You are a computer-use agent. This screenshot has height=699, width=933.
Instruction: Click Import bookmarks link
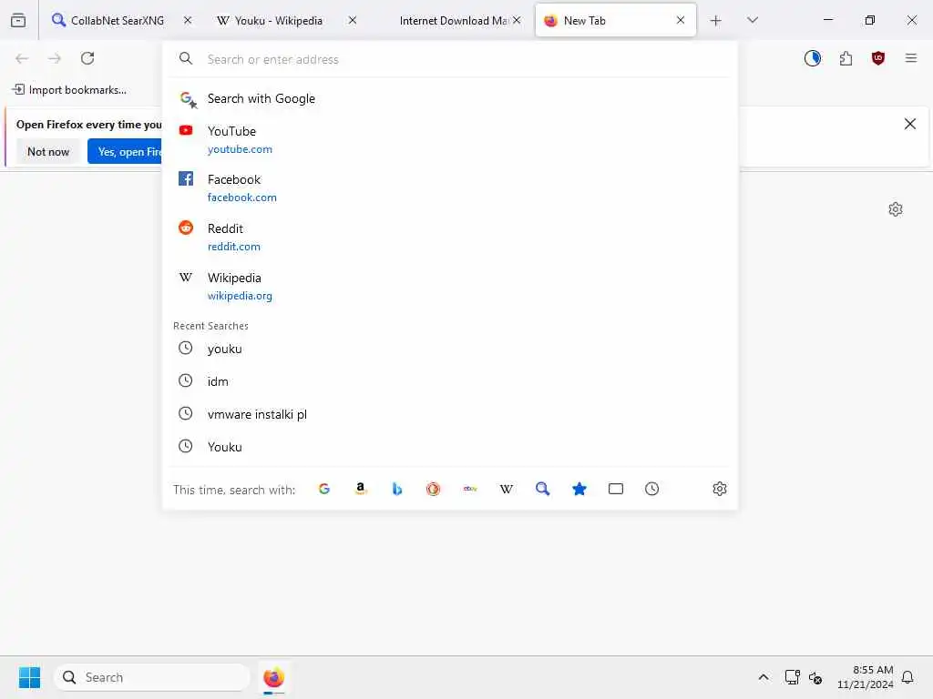click(69, 90)
